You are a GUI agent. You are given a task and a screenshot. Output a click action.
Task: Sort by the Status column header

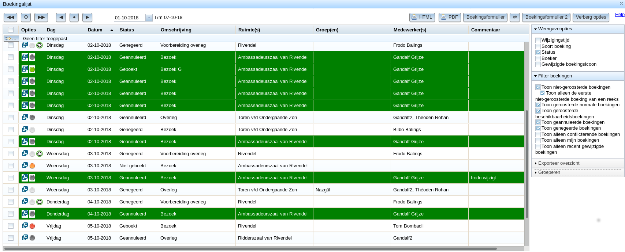pos(137,30)
